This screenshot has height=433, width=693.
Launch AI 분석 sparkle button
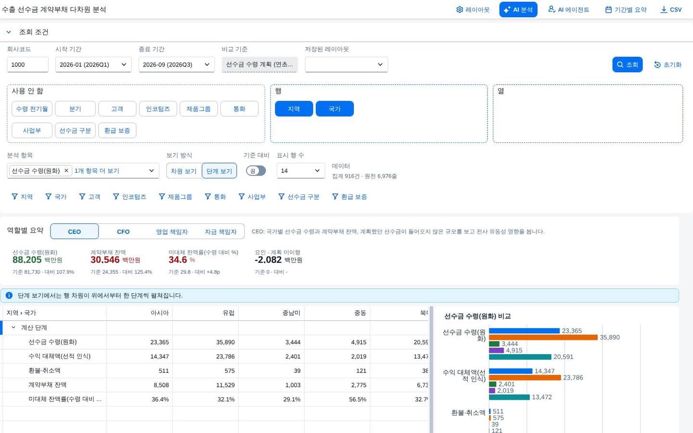pos(518,10)
